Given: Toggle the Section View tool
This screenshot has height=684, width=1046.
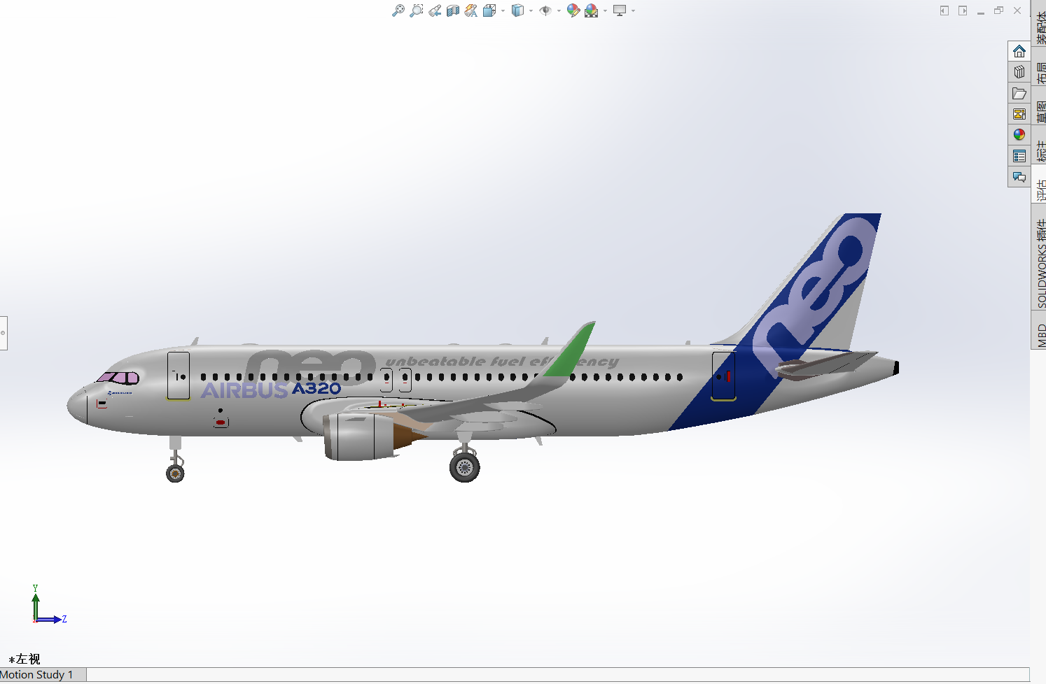Looking at the screenshot, I should [x=453, y=10].
